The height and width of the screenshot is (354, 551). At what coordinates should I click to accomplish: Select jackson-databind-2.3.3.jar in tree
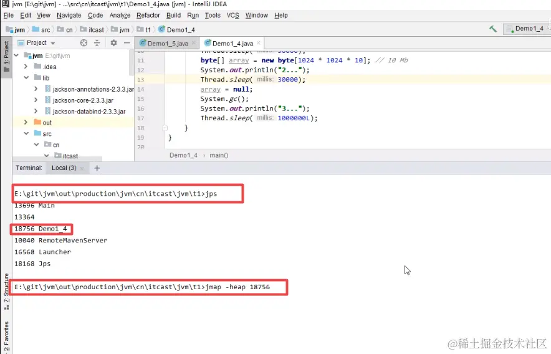coord(85,112)
